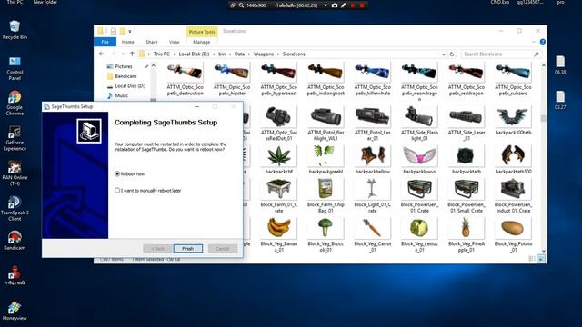Open the Manage ribbon tab

pos(202,42)
